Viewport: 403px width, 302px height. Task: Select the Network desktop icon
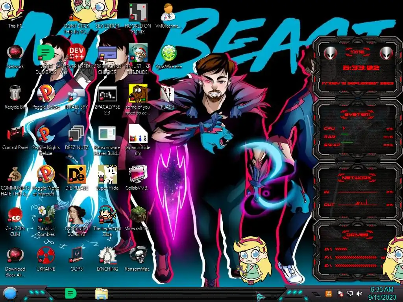coord(15,57)
